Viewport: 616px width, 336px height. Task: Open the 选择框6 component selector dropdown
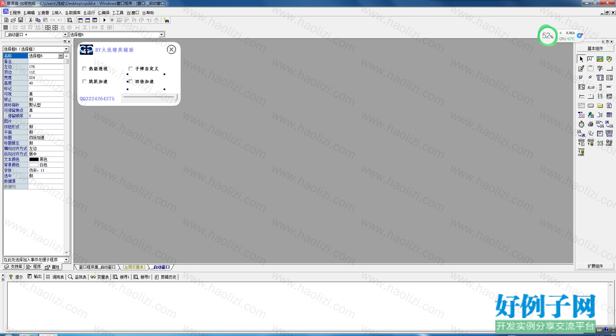pyautogui.click(x=162, y=35)
